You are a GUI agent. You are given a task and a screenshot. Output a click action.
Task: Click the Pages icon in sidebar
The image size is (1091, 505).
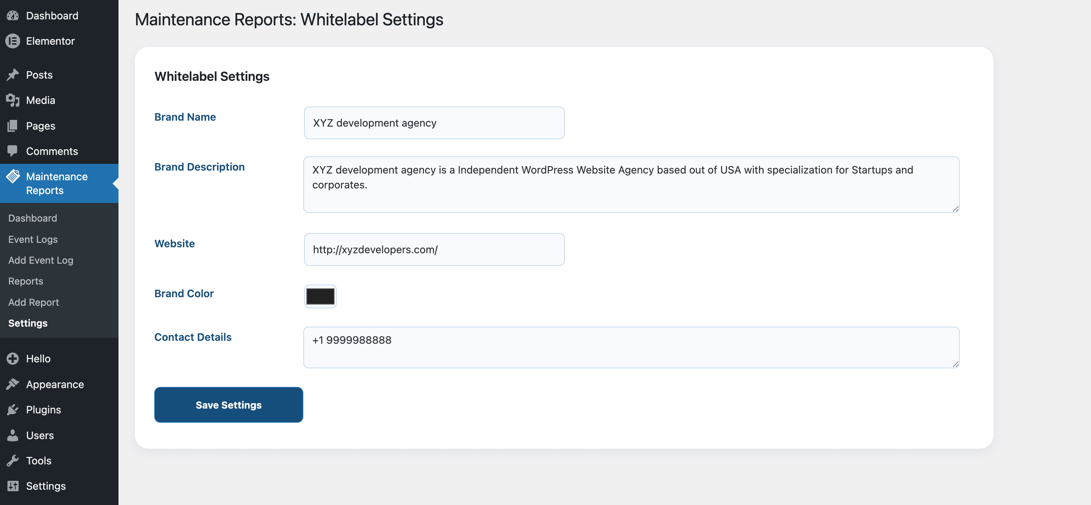(x=13, y=126)
